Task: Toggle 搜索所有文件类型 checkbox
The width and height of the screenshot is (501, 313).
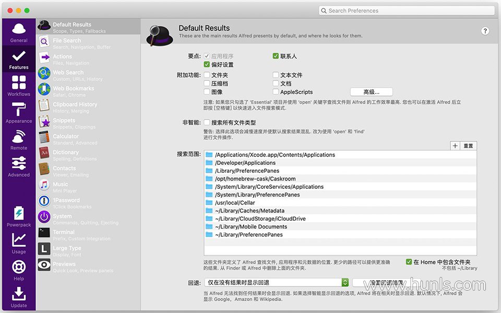Action: (x=207, y=123)
